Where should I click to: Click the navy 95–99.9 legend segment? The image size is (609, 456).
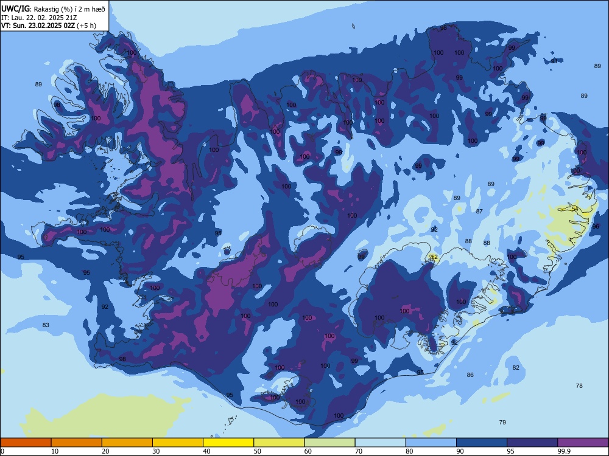click(x=532, y=443)
